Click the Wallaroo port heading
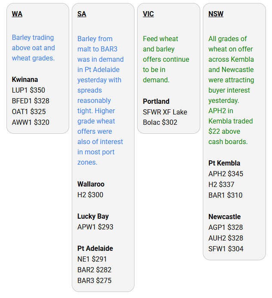The width and height of the screenshot is (272, 298). click(91, 184)
